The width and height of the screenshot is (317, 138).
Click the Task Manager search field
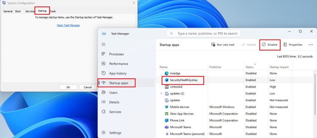click(x=204, y=33)
